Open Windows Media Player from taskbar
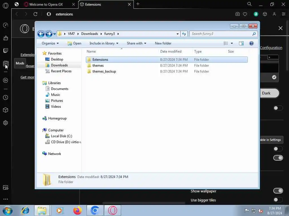The height and width of the screenshot is (216, 289). [x=60, y=210]
